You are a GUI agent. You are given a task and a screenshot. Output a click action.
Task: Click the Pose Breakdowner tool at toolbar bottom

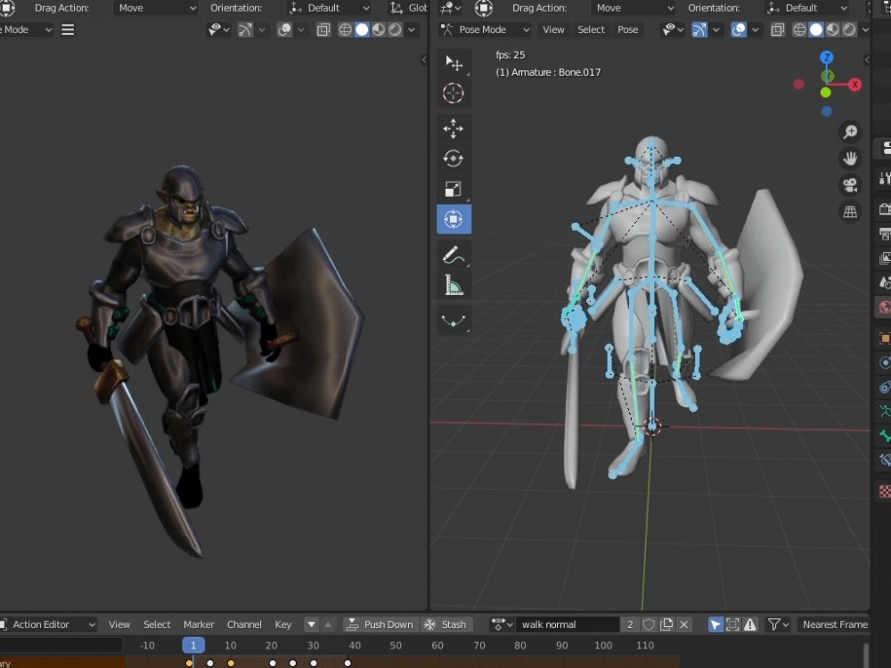click(x=454, y=320)
